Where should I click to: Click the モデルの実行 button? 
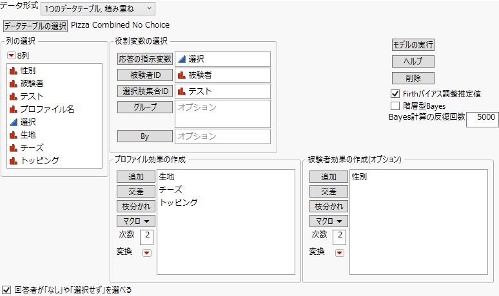click(x=413, y=45)
